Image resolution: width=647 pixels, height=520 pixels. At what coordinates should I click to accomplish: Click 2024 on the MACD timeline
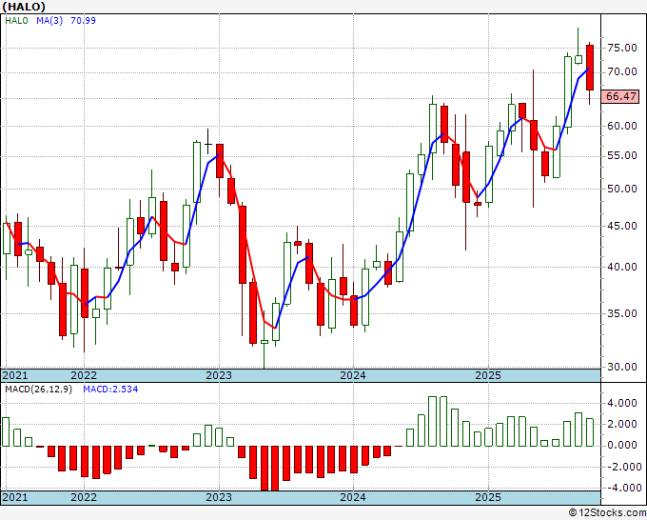353,497
